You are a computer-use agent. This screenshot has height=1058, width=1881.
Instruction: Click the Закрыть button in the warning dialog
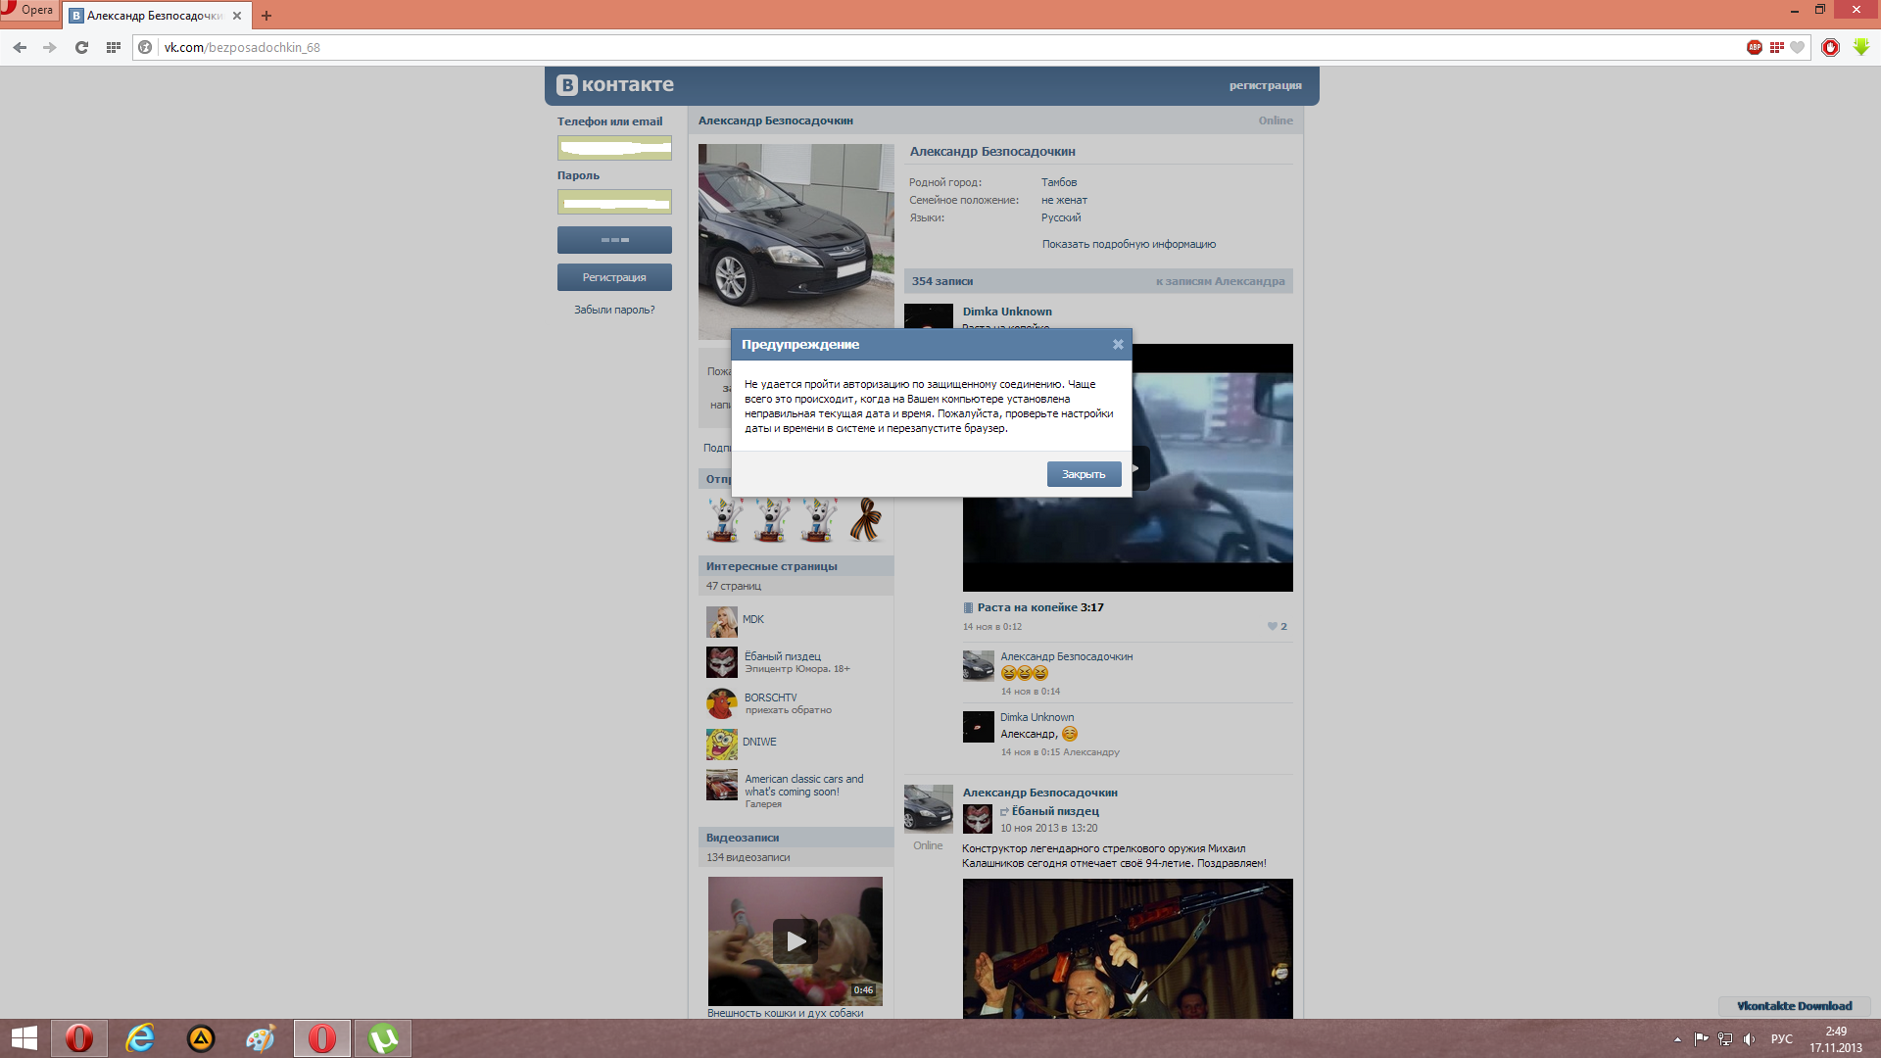(x=1084, y=474)
